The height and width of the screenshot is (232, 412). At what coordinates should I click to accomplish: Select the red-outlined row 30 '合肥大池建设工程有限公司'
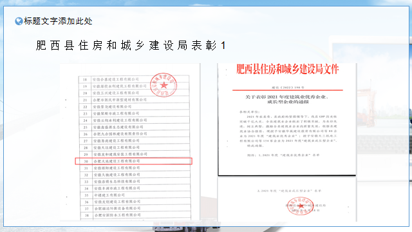134,161
